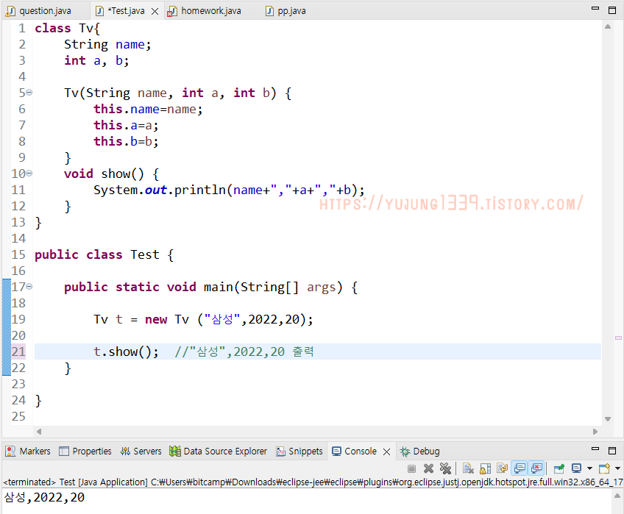Click editor horizontal scrollbar left arrow

(38, 432)
